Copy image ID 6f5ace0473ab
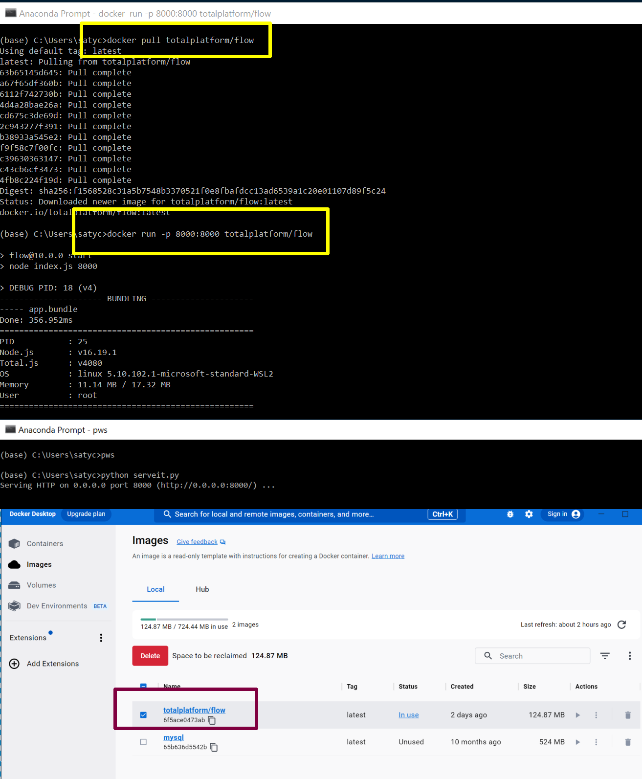The width and height of the screenshot is (642, 779). [212, 720]
